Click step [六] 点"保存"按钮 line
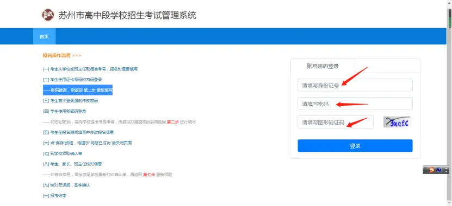452x206 pixels. click(x=87, y=143)
